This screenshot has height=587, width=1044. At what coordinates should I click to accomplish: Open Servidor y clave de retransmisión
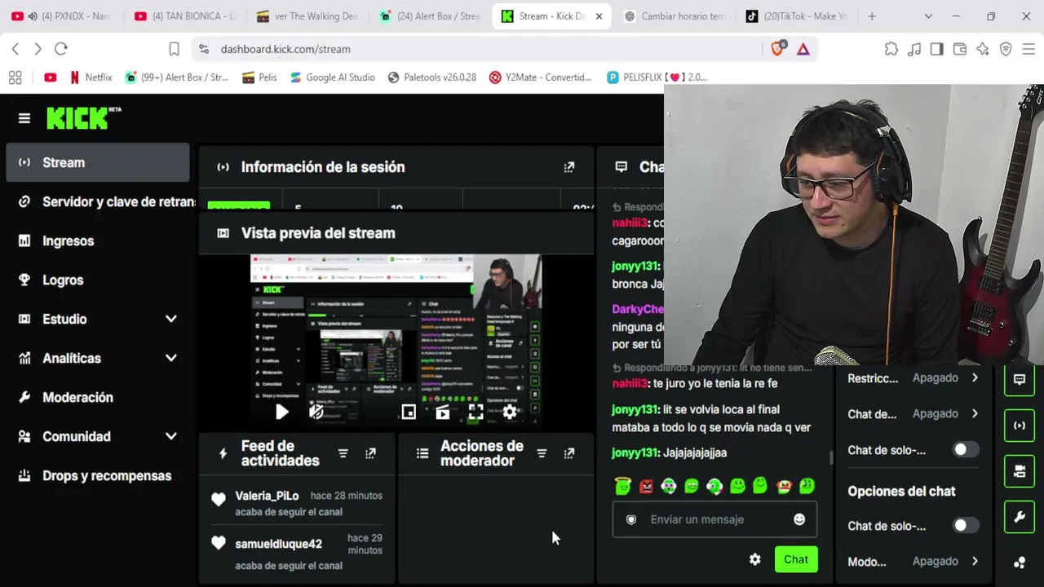pyautogui.click(x=98, y=201)
